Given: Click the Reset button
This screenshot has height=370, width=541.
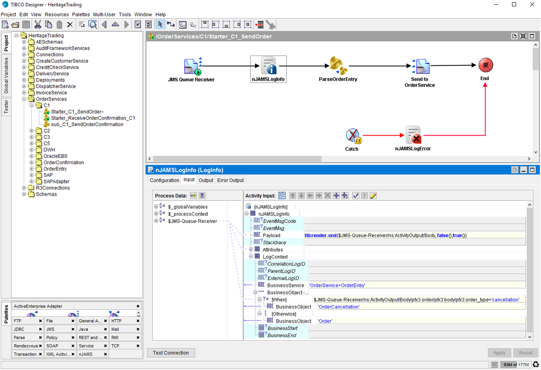Looking at the screenshot, I should tap(525, 353).
